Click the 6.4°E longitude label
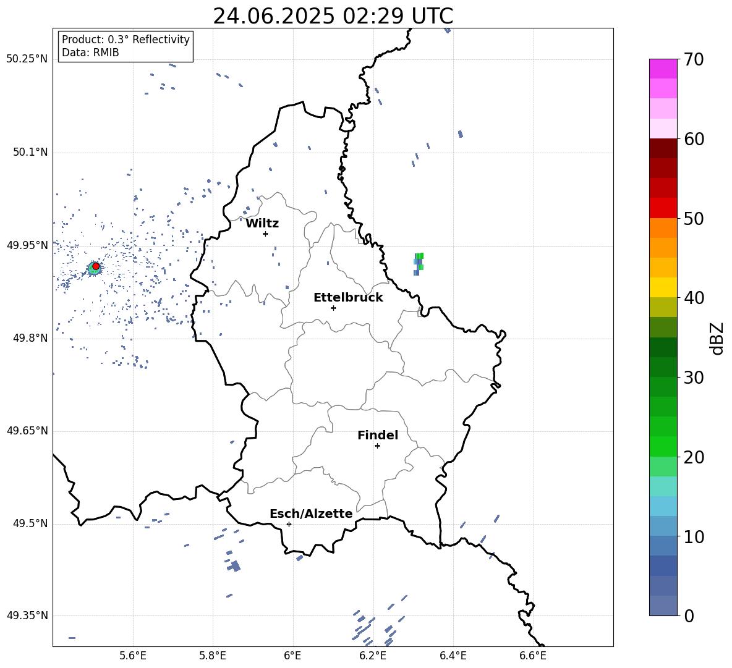The image size is (732, 668). [x=453, y=656]
